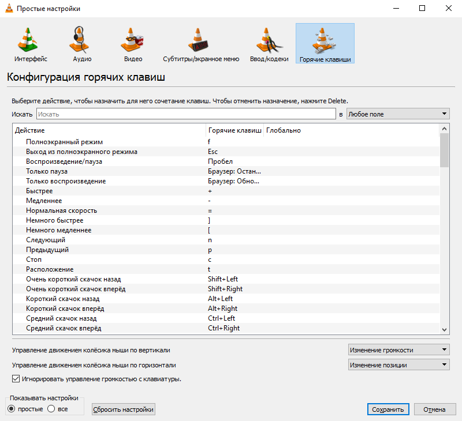This screenshot has width=462, height=421.
Task: Click the scrollbar up arrow of hotkey list
Action: tap(444, 129)
